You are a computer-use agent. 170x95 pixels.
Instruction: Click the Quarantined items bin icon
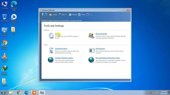[51, 50]
